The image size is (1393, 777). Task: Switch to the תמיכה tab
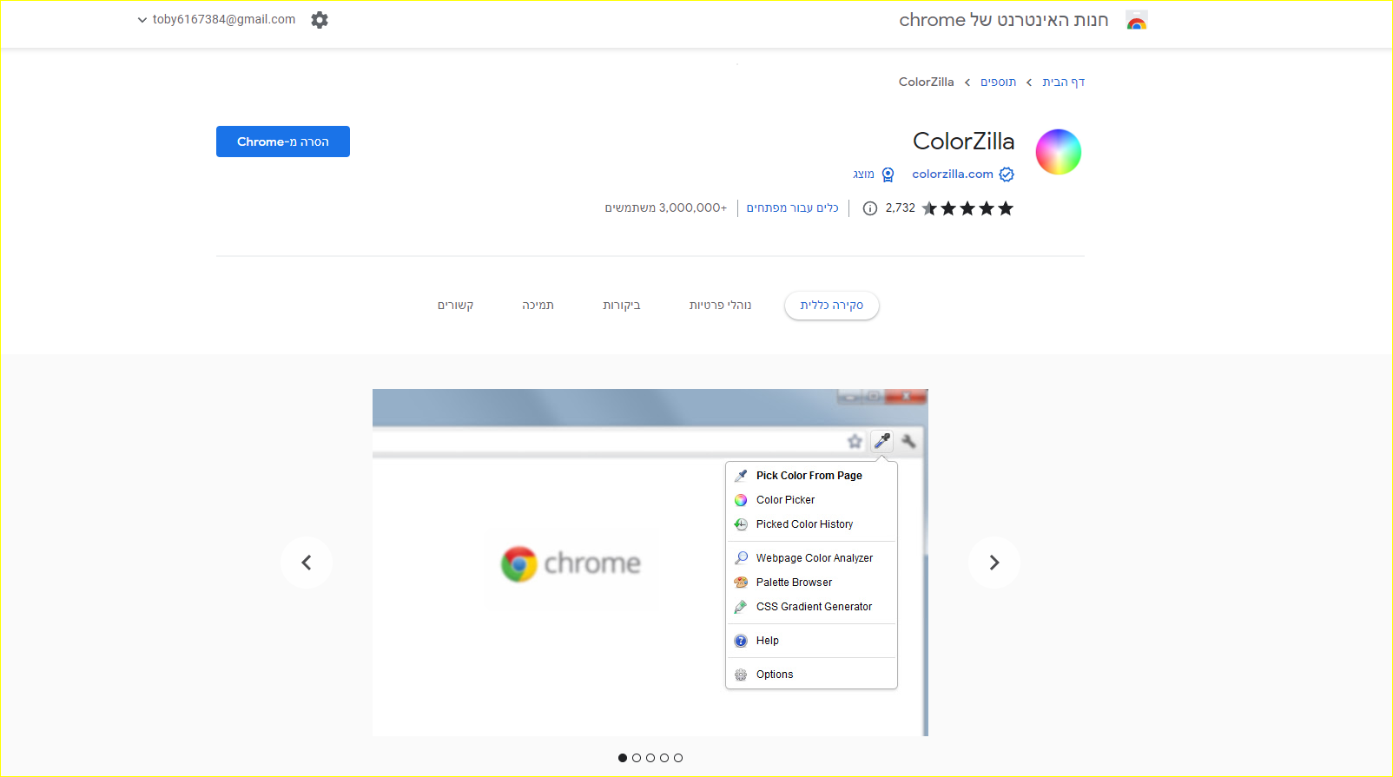pos(538,306)
